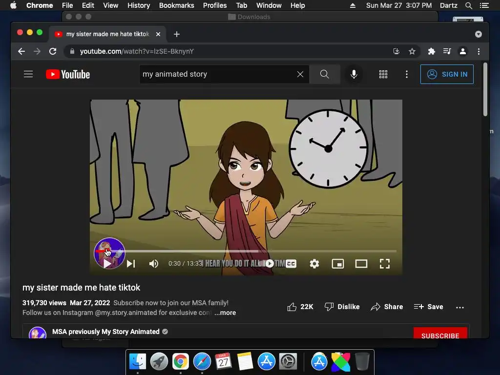The width and height of the screenshot is (500, 375).
Task: Play the video
Action: 107,264
